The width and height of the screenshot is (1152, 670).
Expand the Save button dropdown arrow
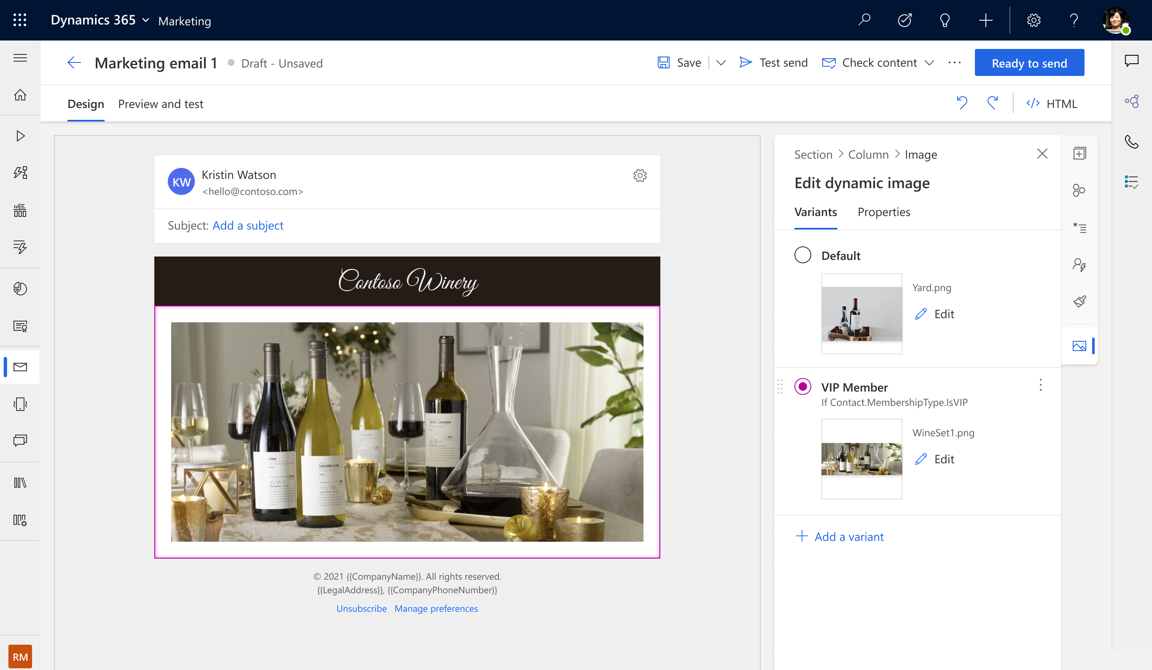pos(719,62)
